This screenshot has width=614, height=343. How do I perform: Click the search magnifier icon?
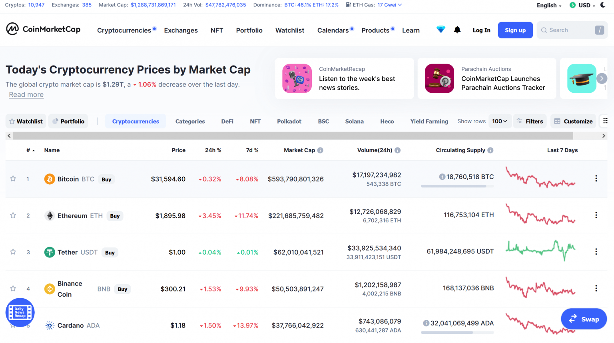point(544,30)
